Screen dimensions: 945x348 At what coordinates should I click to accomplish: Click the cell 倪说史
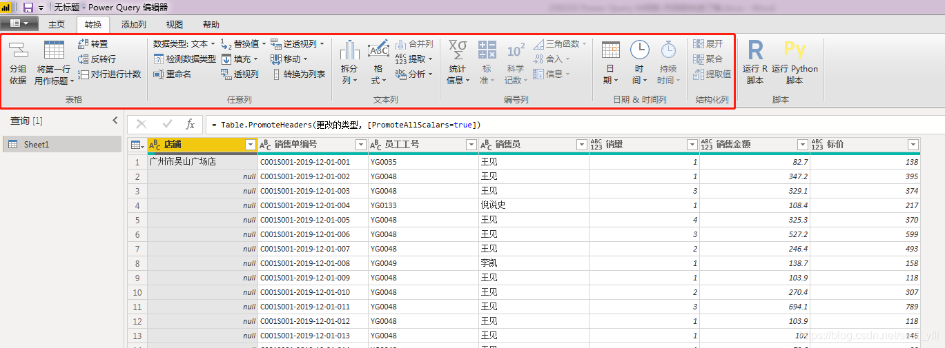coord(534,205)
